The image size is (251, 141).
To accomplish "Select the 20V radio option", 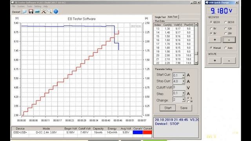I will pyautogui.click(x=226, y=33).
